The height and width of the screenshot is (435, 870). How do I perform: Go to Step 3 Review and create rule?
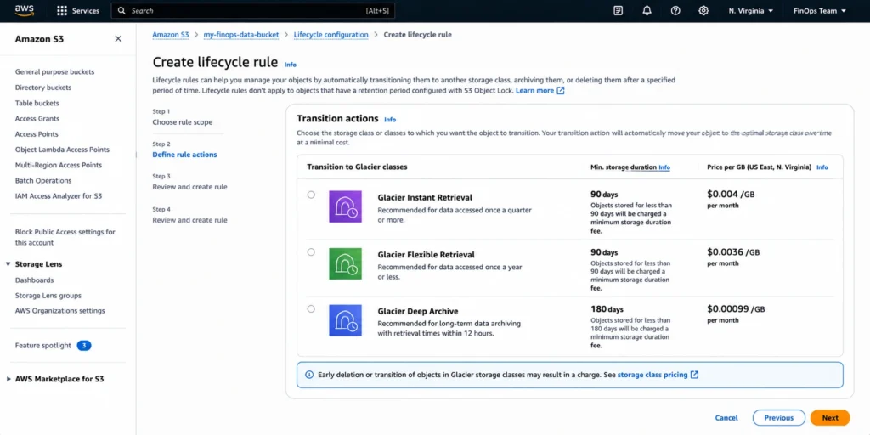point(189,187)
